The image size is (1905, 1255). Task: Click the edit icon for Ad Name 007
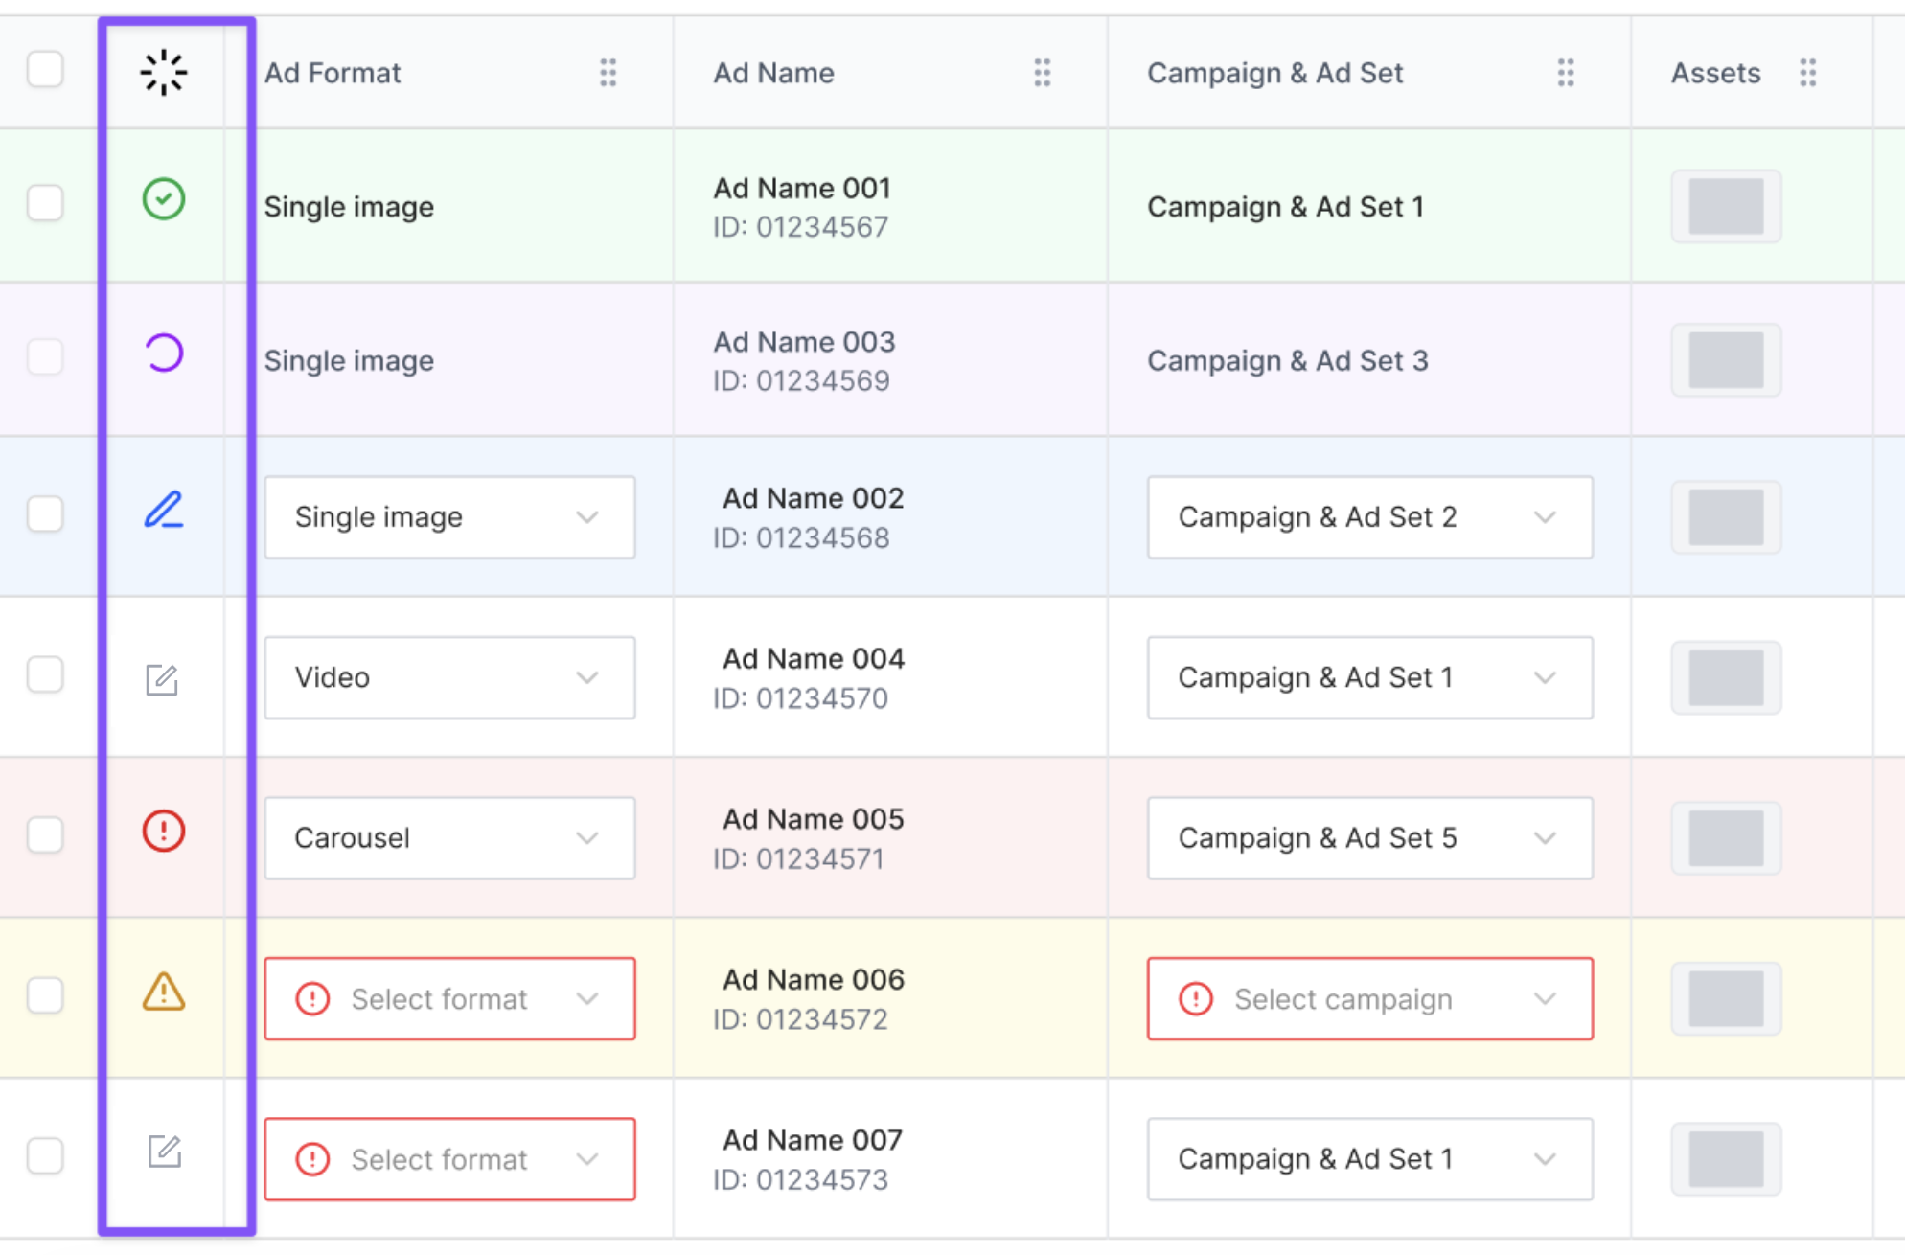(x=164, y=1151)
